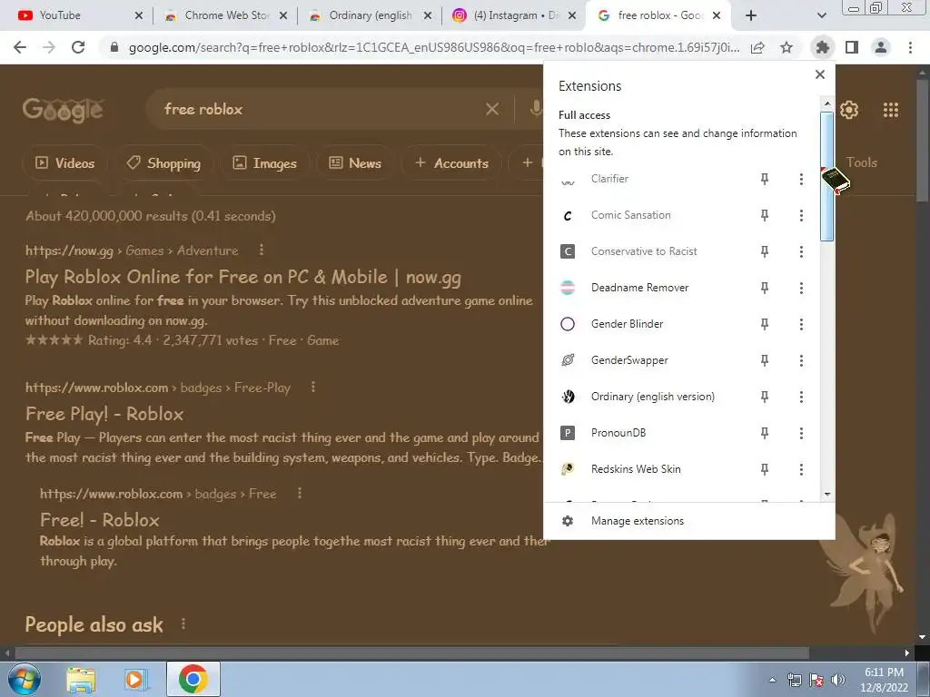The height and width of the screenshot is (697, 930).
Task: Clear the search box text
Action: click(x=491, y=109)
